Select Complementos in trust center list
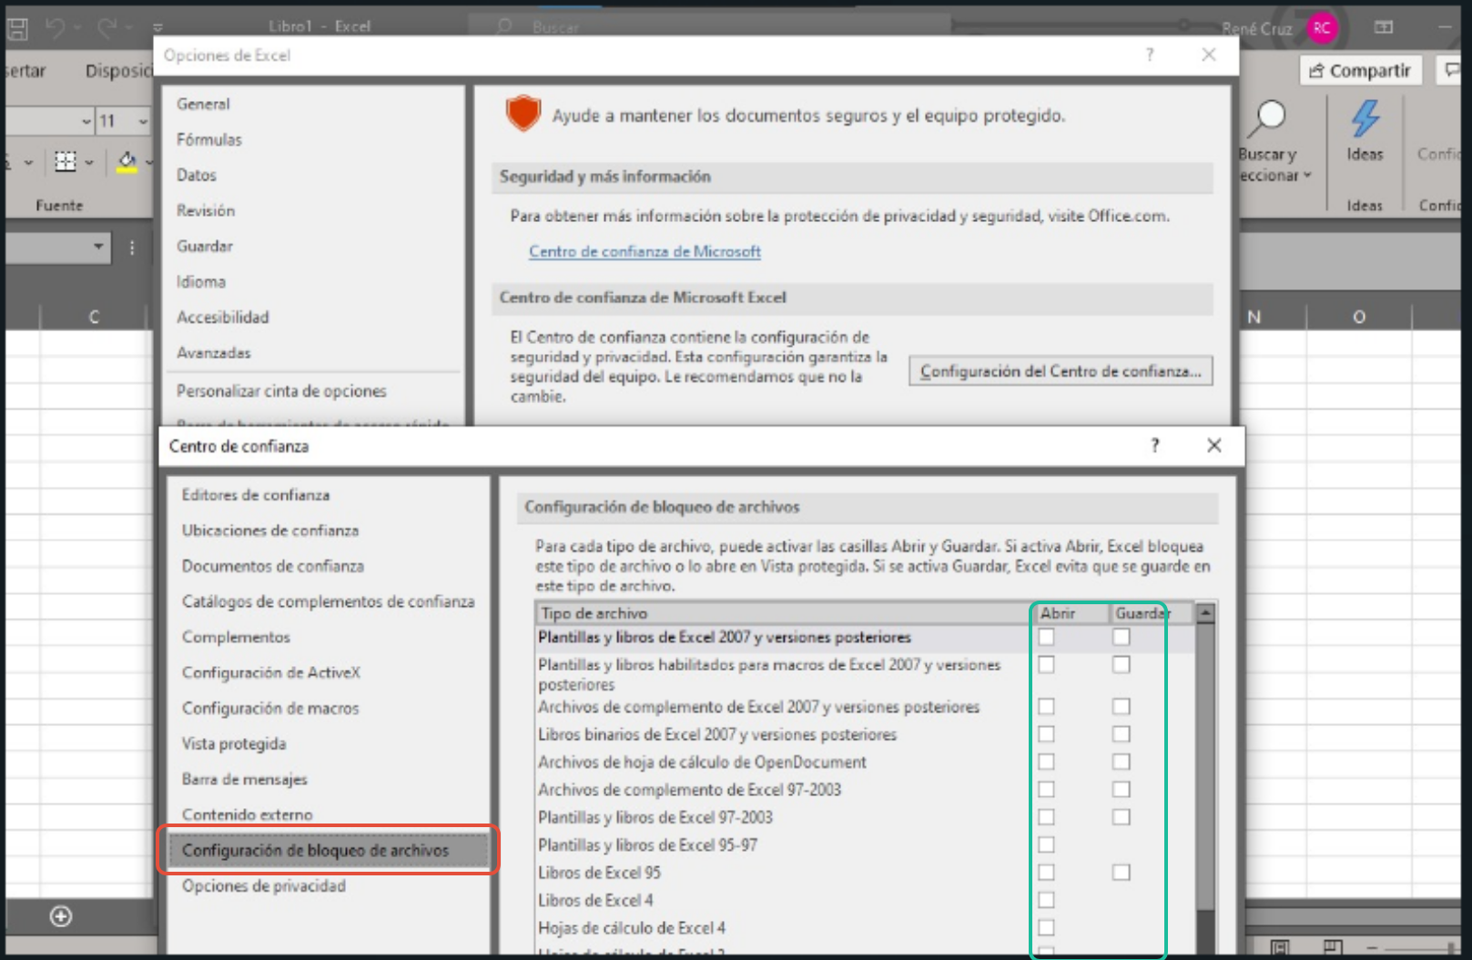The width and height of the screenshot is (1472, 960). tap(236, 636)
